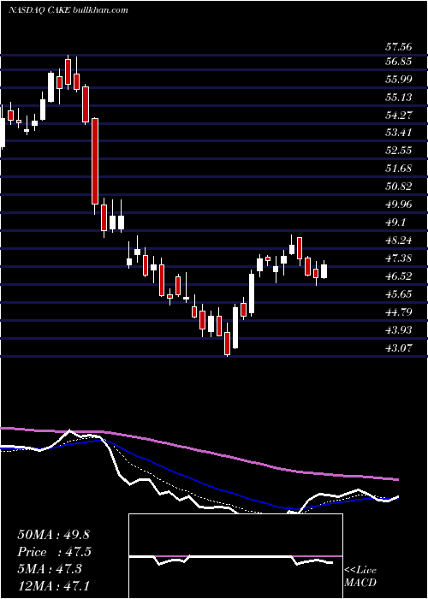This screenshot has height=599, width=428.
Task: Click the 57.56 price axis label
Action: 398,47
